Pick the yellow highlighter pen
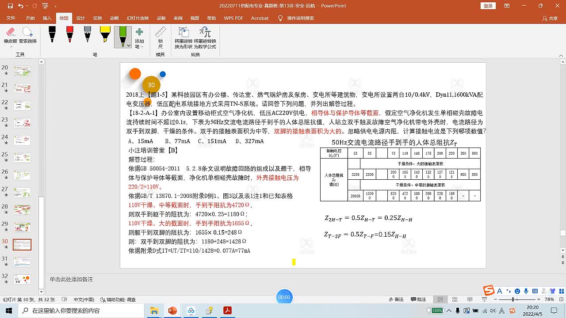This screenshot has width=566, height=318. 105,35
